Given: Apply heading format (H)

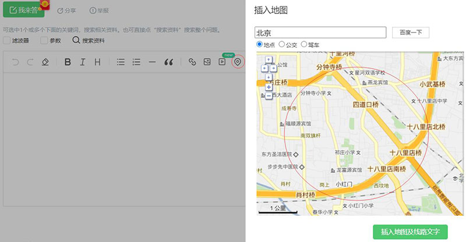Looking at the screenshot, I should click(x=97, y=62).
